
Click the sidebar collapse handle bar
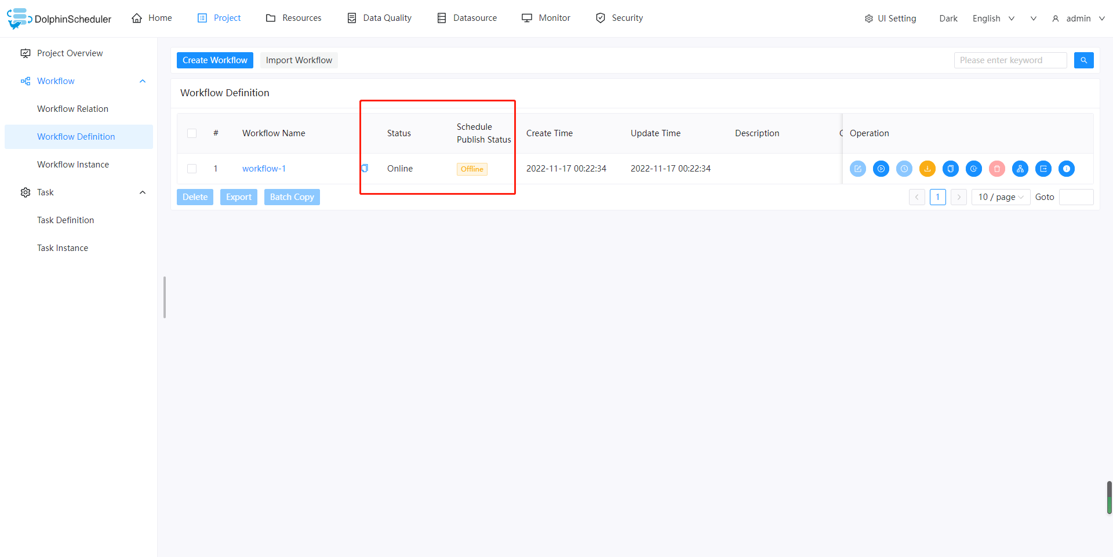click(165, 297)
